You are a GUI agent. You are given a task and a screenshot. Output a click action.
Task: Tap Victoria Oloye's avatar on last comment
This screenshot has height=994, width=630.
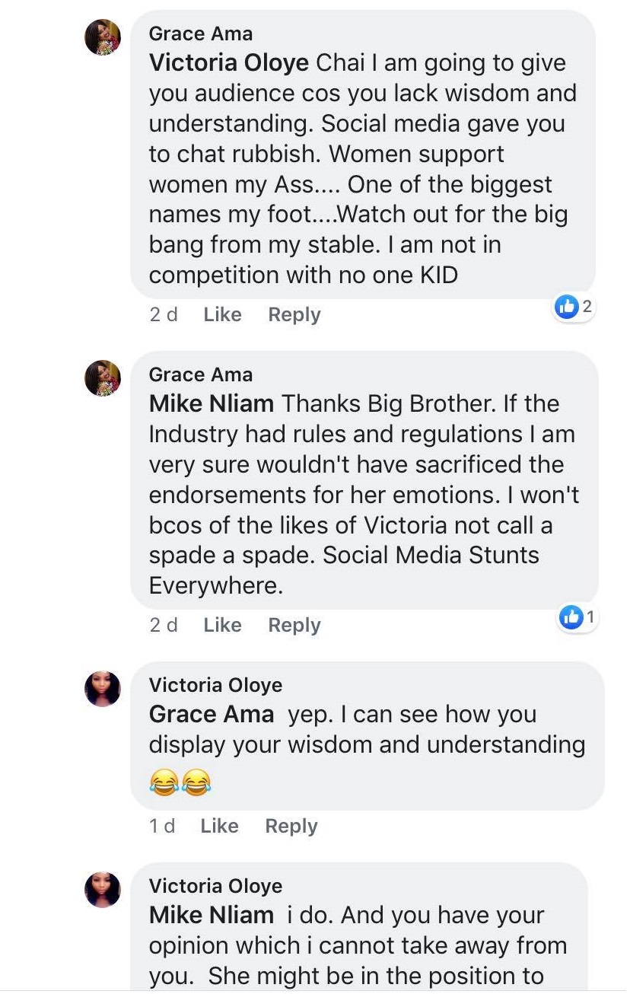(103, 890)
